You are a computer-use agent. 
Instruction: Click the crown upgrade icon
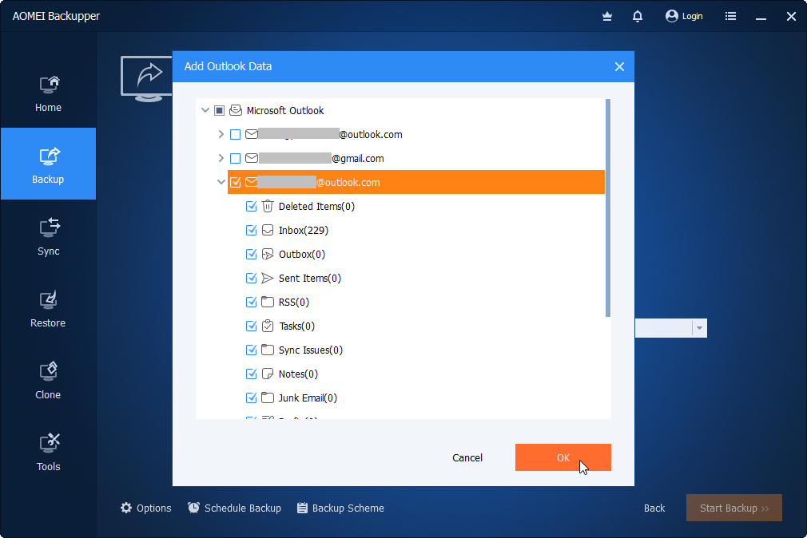click(607, 17)
